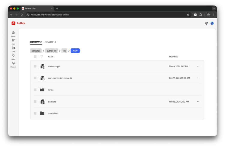This screenshot has width=225, height=147.
Task: Open Discover compass icon
Action: 13,63
